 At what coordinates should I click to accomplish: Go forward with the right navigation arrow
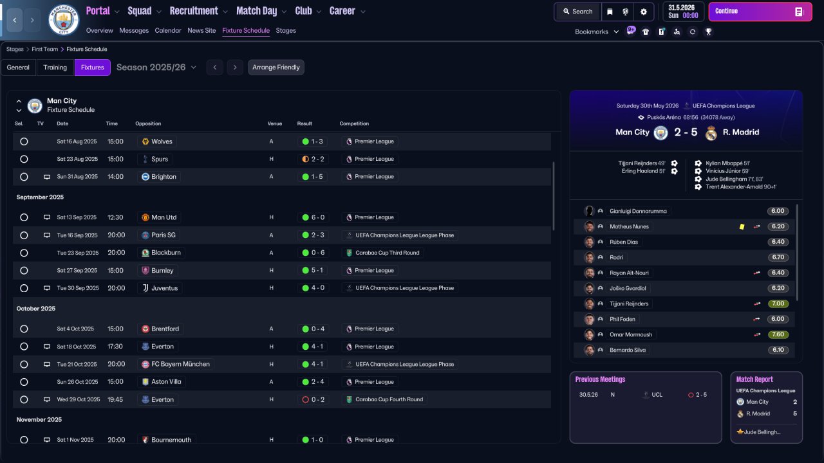click(32, 20)
